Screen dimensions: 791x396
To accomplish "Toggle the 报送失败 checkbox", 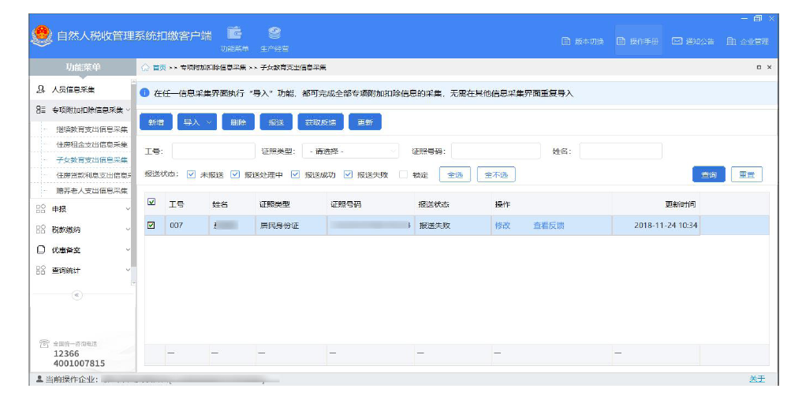I will pos(348,174).
